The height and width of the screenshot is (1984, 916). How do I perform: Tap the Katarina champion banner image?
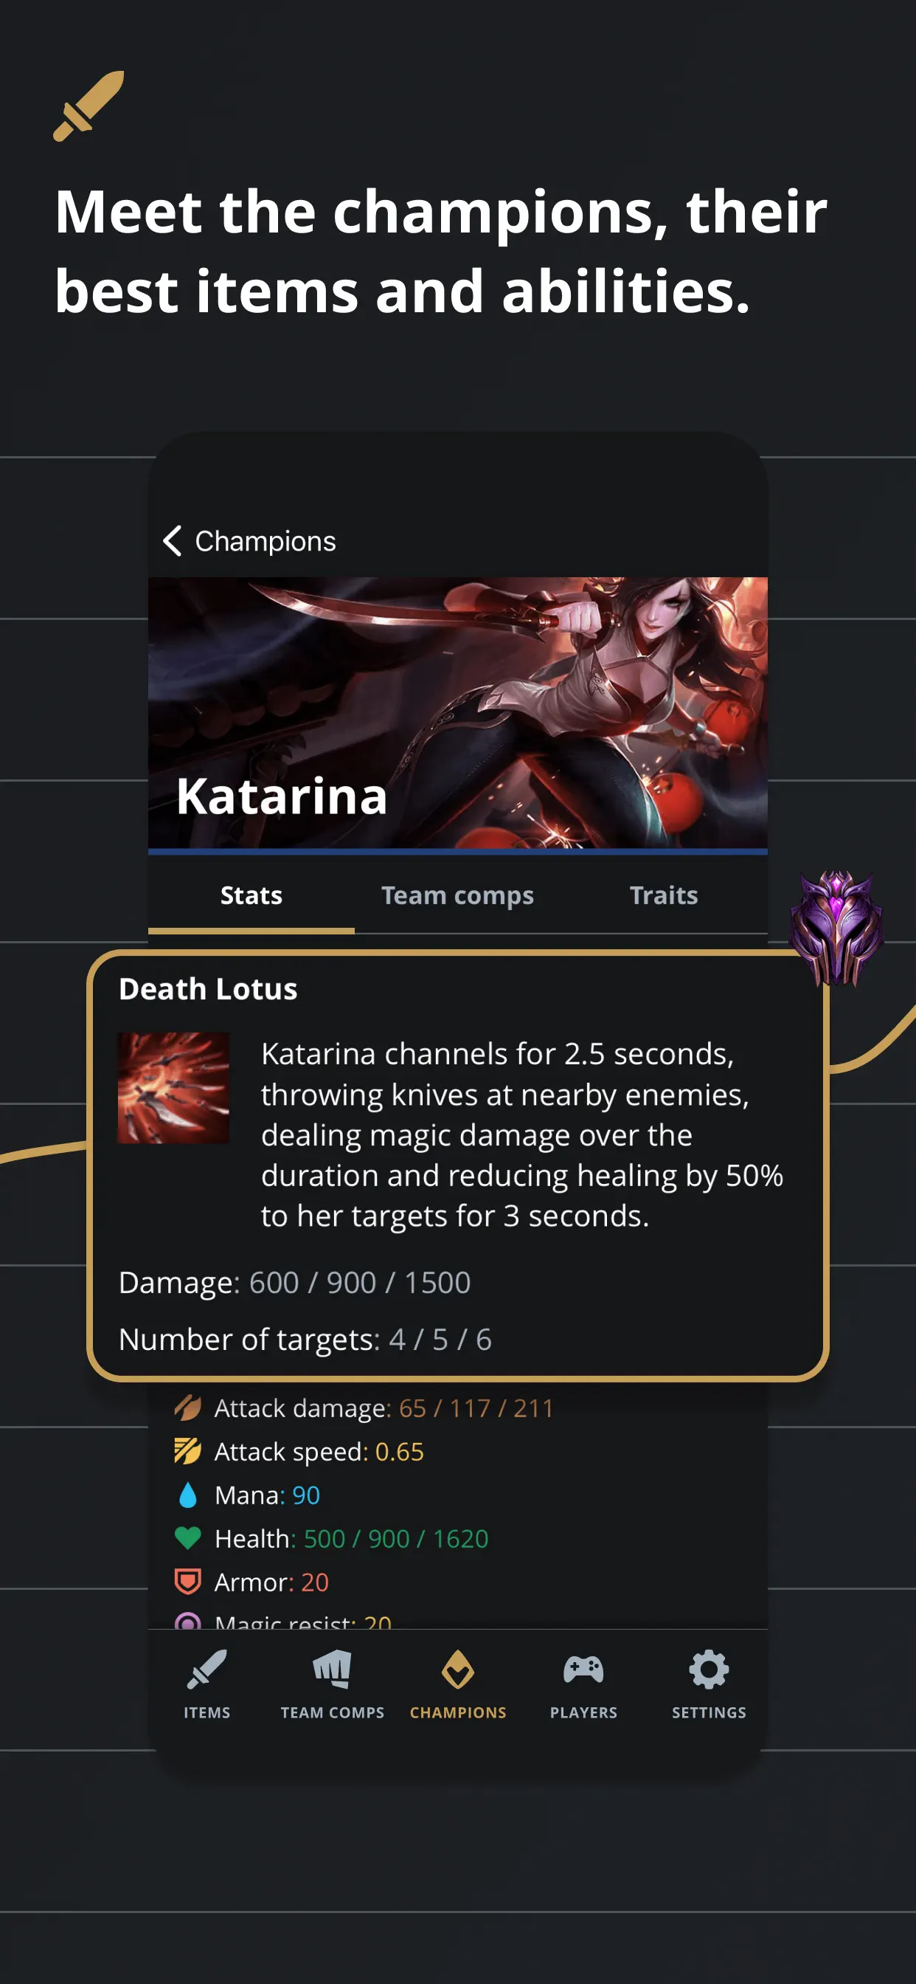coord(458,713)
